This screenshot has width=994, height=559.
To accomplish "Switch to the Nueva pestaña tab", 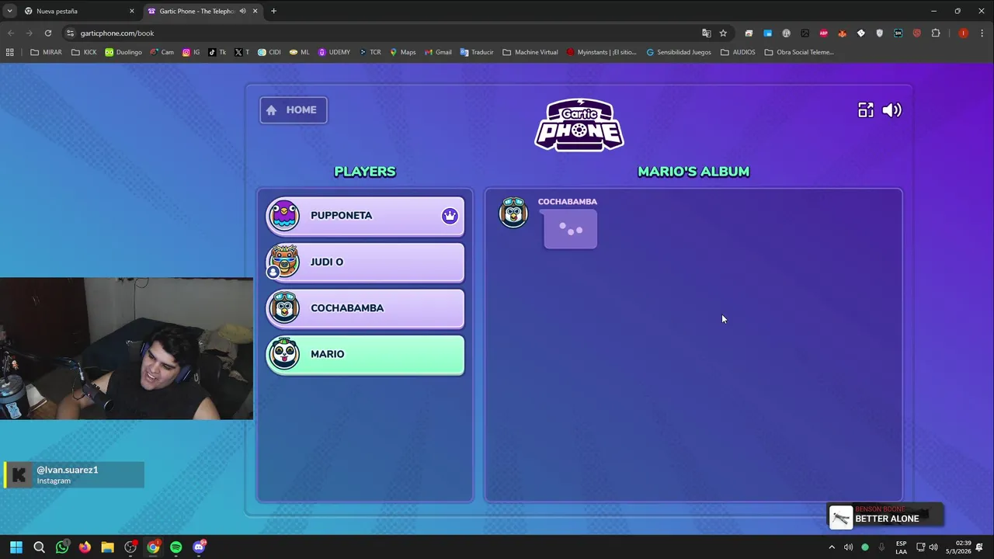I will pos(78,11).
